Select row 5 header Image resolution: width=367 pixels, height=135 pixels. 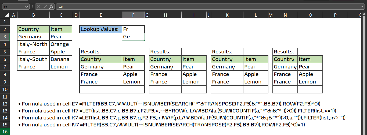[x=5, y=52]
